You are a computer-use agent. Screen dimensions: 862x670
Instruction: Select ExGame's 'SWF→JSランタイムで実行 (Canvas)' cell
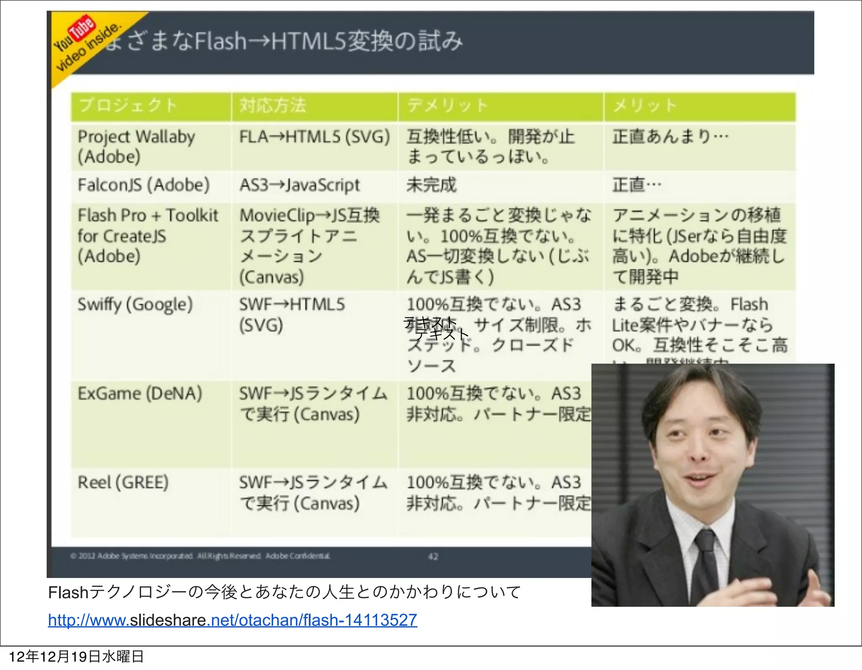click(x=314, y=424)
